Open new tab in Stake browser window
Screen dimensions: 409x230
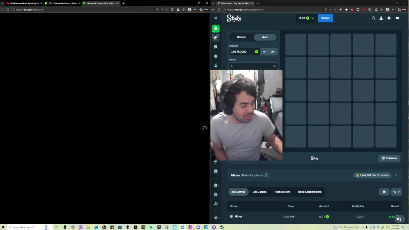(x=258, y=3)
